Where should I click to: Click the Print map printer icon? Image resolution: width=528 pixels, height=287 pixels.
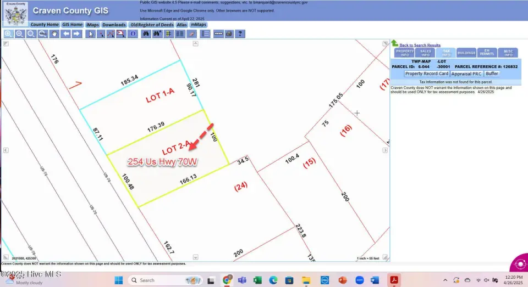229,34
